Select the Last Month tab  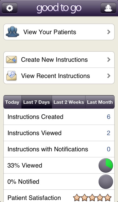click(x=100, y=102)
